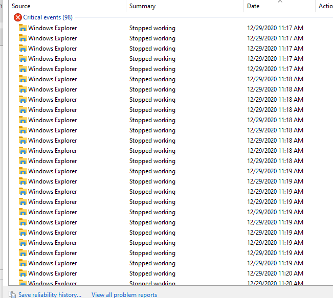The width and height of the screenshot is (333, 298).
Task: Sort events by the Date column header
Action: pyautogui.click(x=279, y=6)
